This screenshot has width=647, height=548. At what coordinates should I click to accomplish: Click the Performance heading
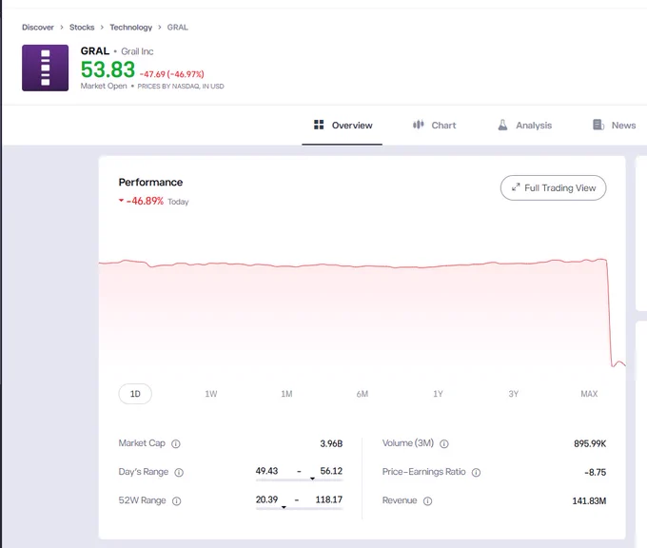[x=150, y=182]
